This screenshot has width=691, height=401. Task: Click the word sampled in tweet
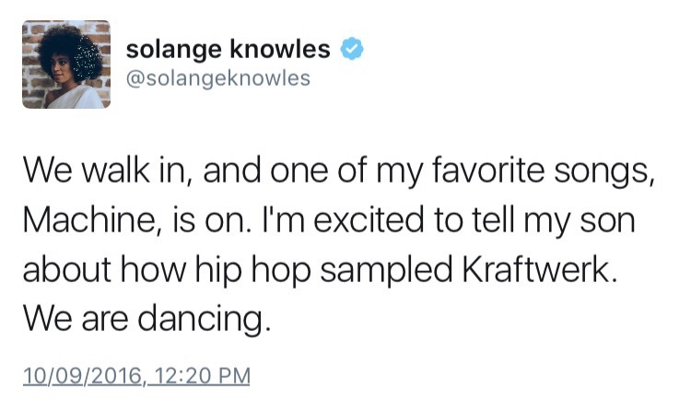405,268
